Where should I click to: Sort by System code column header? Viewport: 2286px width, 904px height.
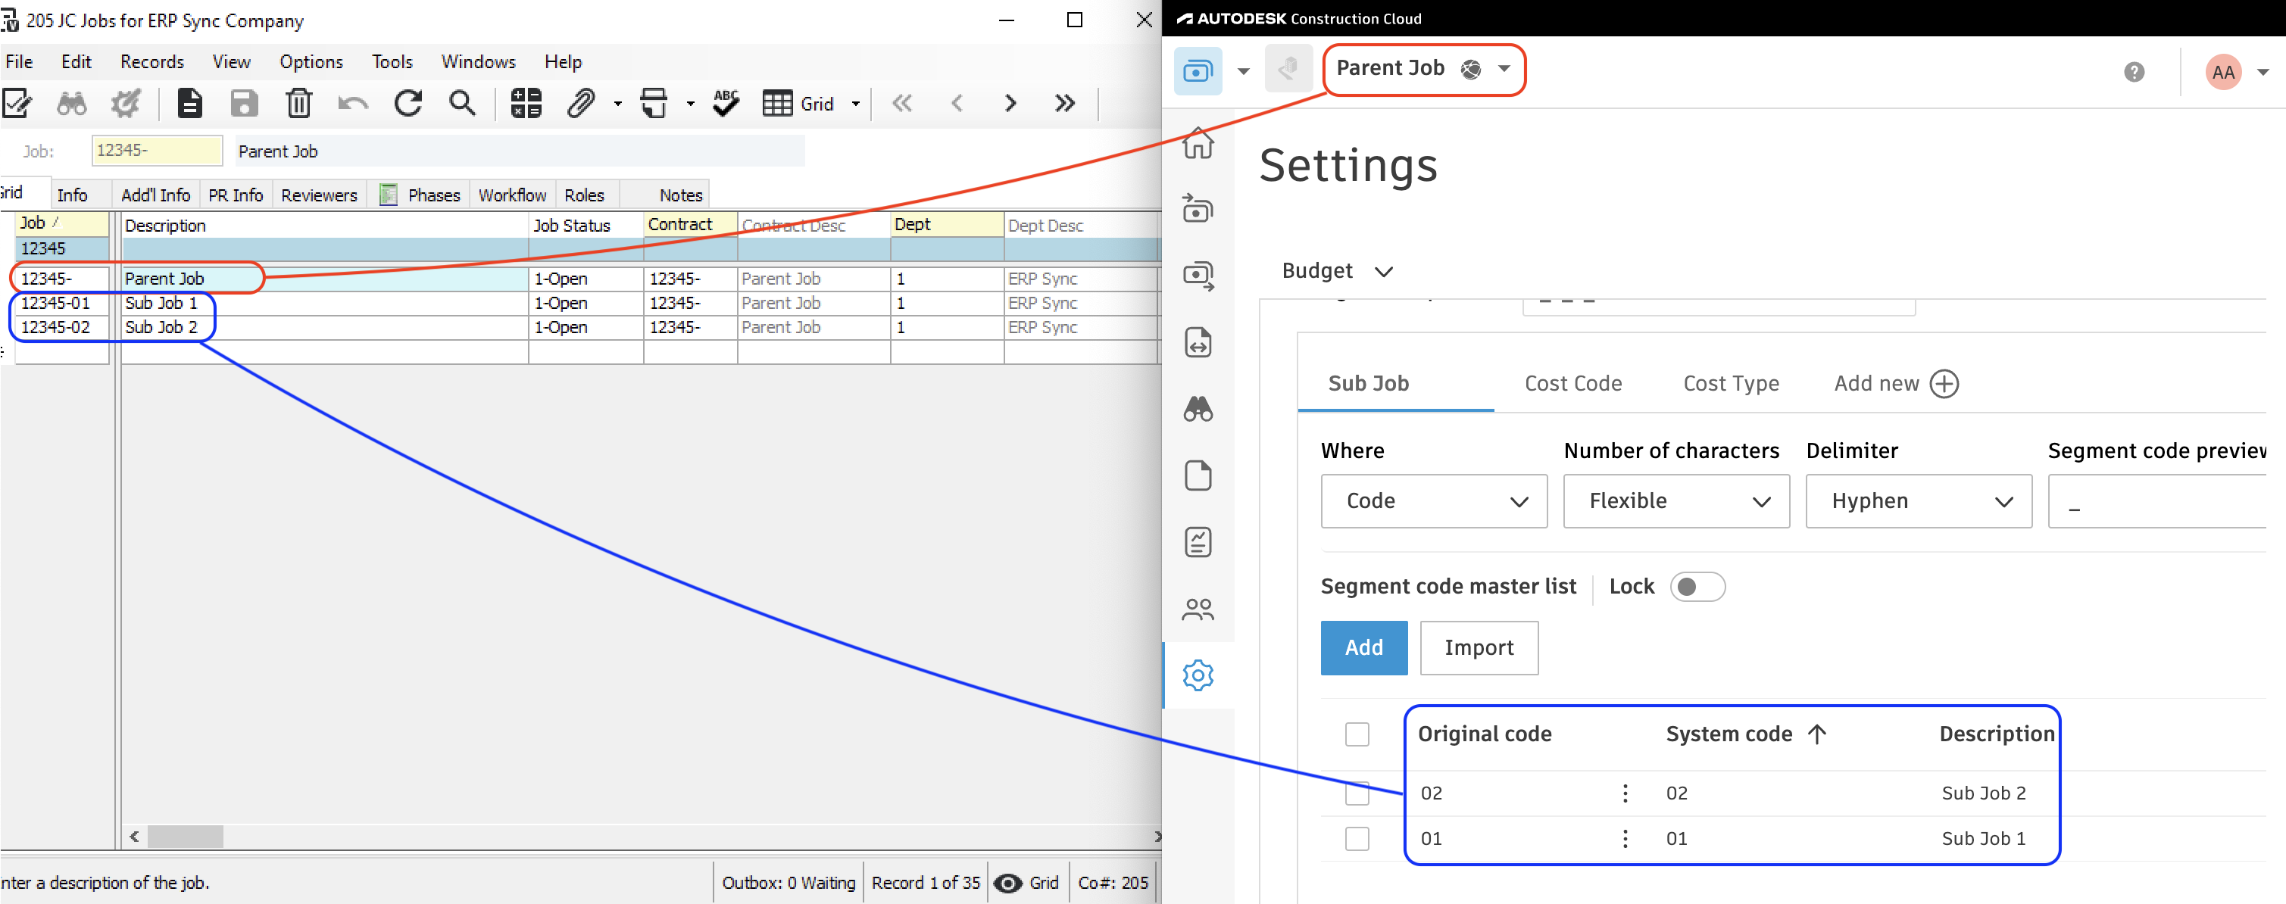[1744, 734]
